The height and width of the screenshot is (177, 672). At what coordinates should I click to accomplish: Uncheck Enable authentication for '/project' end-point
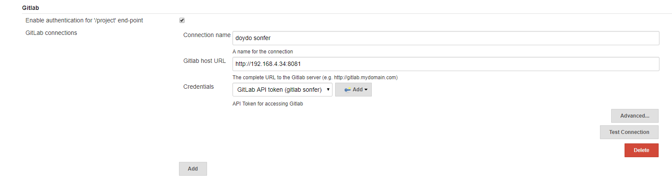pyautogui.click(x=182, y=20)
